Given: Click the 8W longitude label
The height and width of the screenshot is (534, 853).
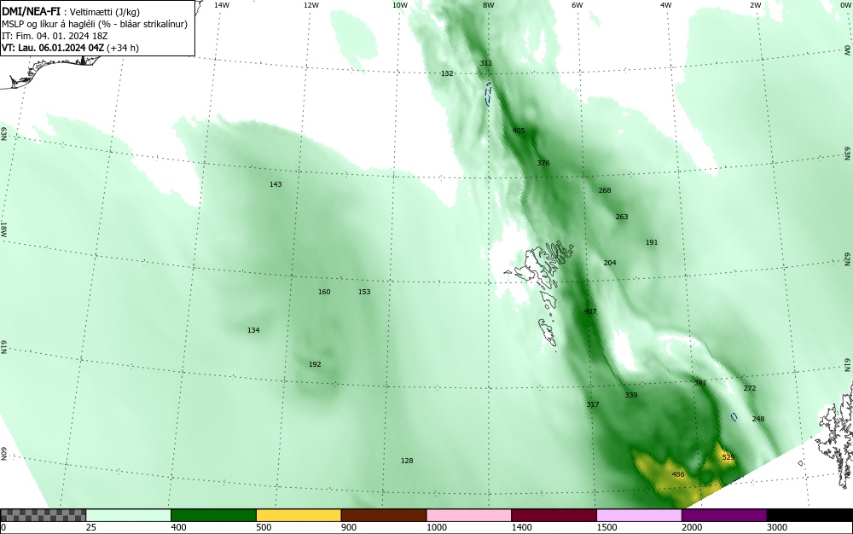Looking at the screenshot, I should tap(489, 5).
